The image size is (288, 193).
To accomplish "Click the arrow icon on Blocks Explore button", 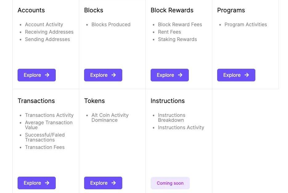I will [x=114, y=75].
